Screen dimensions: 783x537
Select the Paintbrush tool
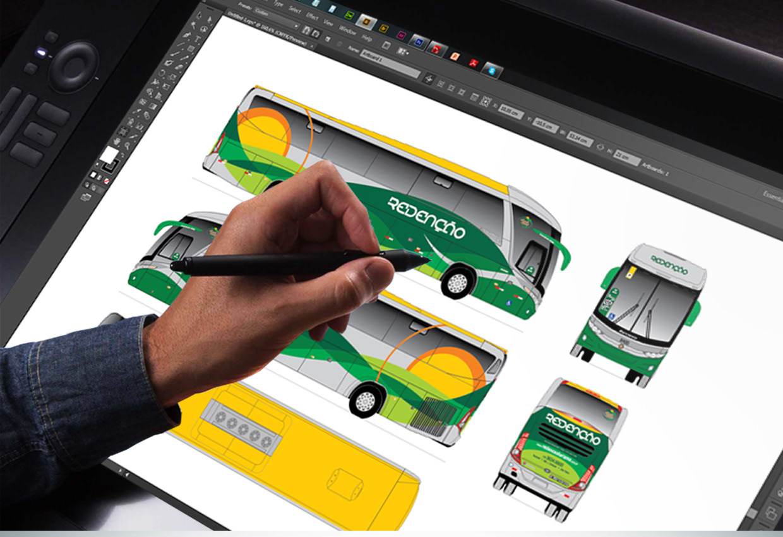pos(174,54)
